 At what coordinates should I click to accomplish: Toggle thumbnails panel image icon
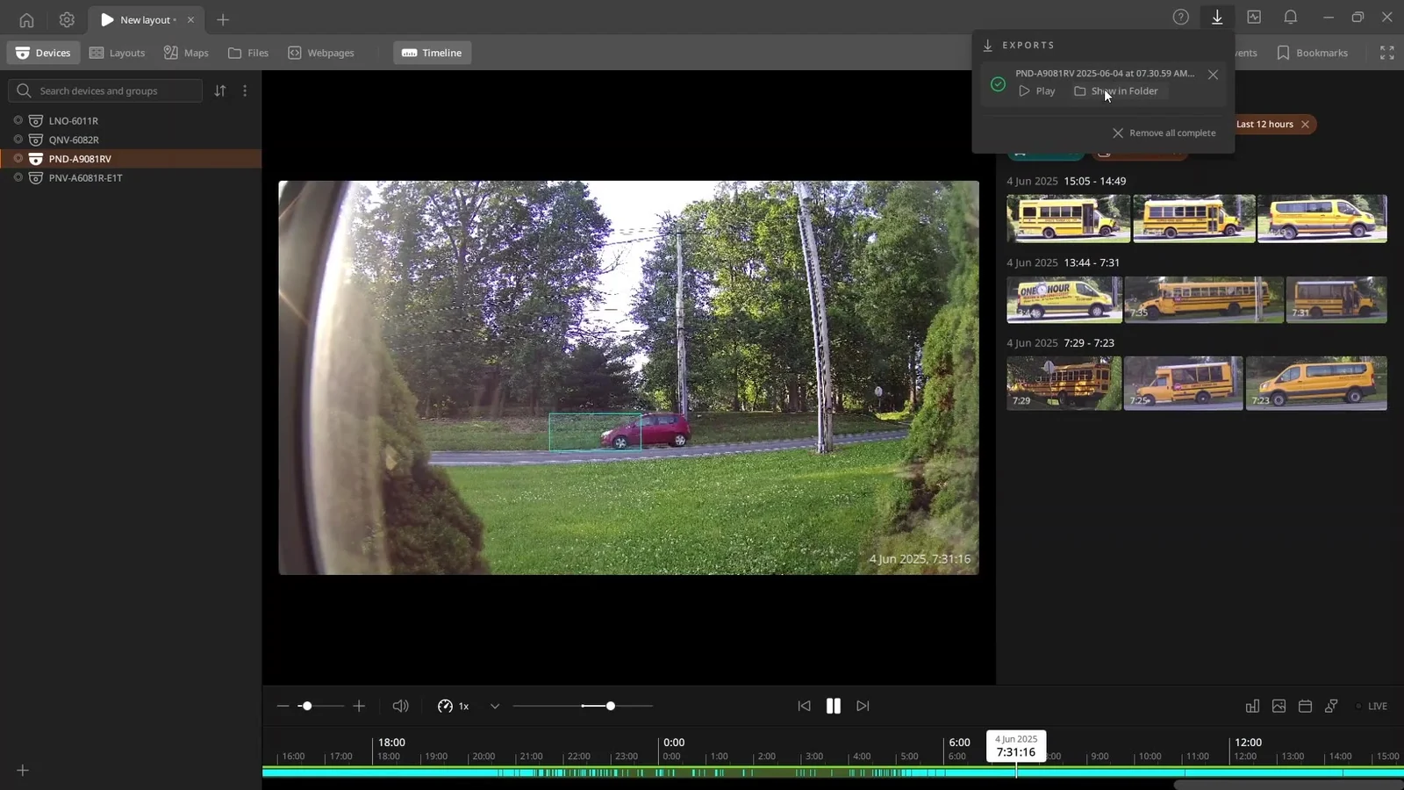(x=1279, y=706)
